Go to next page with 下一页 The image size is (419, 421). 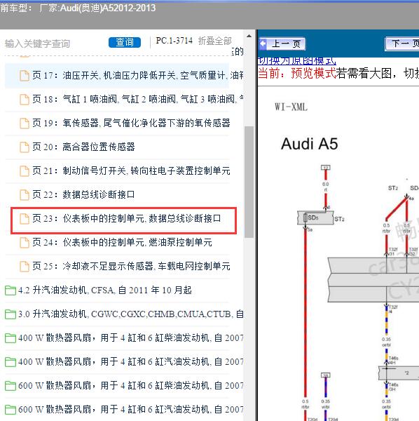click(402, 44)
